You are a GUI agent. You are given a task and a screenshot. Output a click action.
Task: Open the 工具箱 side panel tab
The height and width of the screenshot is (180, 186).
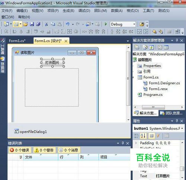3,47
